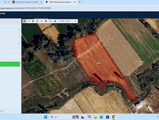Expand the second dropdown in the search panel
The height and width of the screenshot is (120, 159).
click(10, 36)
